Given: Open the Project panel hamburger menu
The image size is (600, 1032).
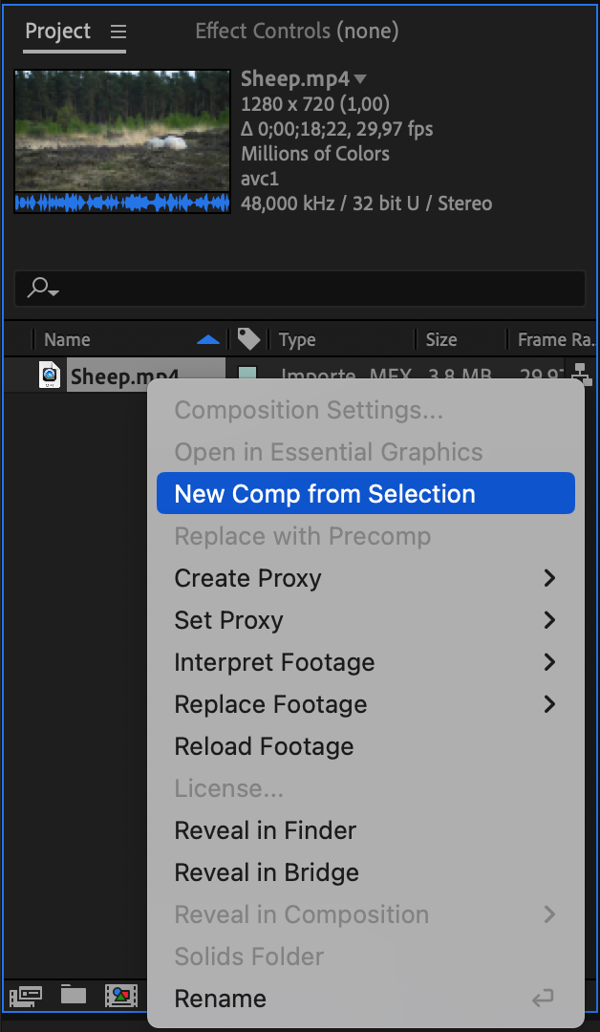Looking at the screenshot, I should (118, 32).
